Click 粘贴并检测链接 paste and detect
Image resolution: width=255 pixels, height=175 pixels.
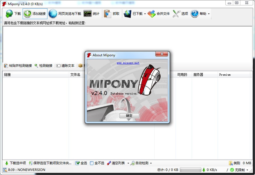tap(18, 66)
